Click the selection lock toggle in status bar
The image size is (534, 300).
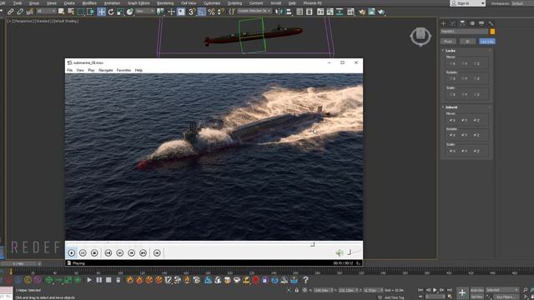(x=297, y=290)
